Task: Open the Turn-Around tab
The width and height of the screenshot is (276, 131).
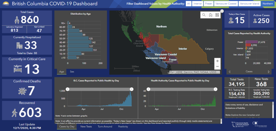Action: tap(105, 127)
